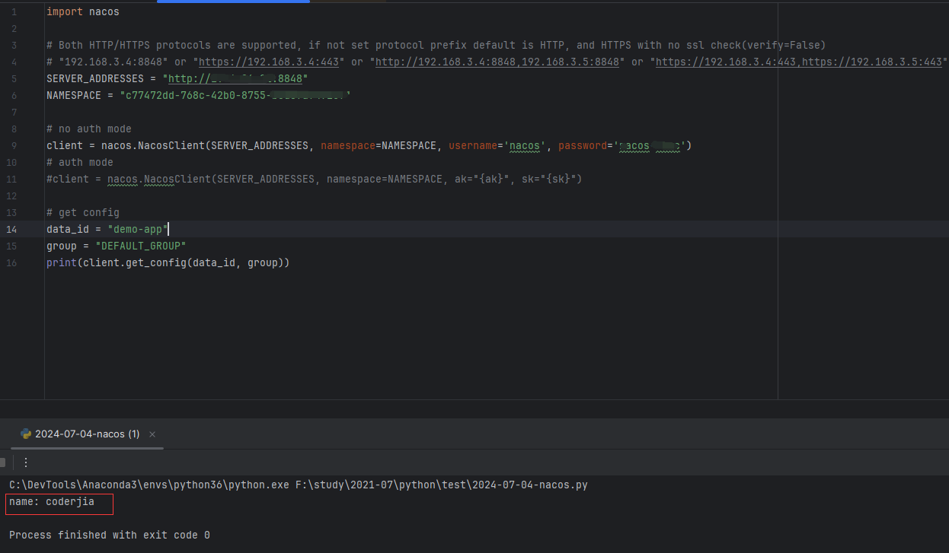Click the '# auth mode' comment on line 10

[80, 162]
